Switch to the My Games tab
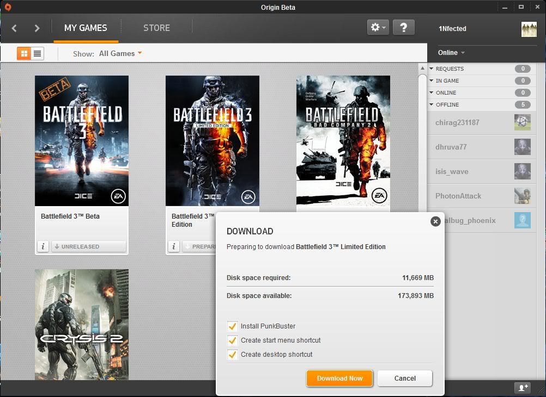 (x=86, y=28)
